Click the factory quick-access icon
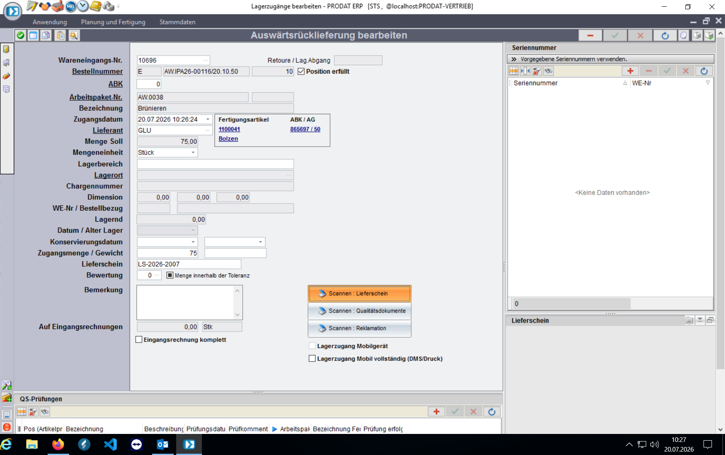This screenshot has height=455, width=725. tap(58, 6)
